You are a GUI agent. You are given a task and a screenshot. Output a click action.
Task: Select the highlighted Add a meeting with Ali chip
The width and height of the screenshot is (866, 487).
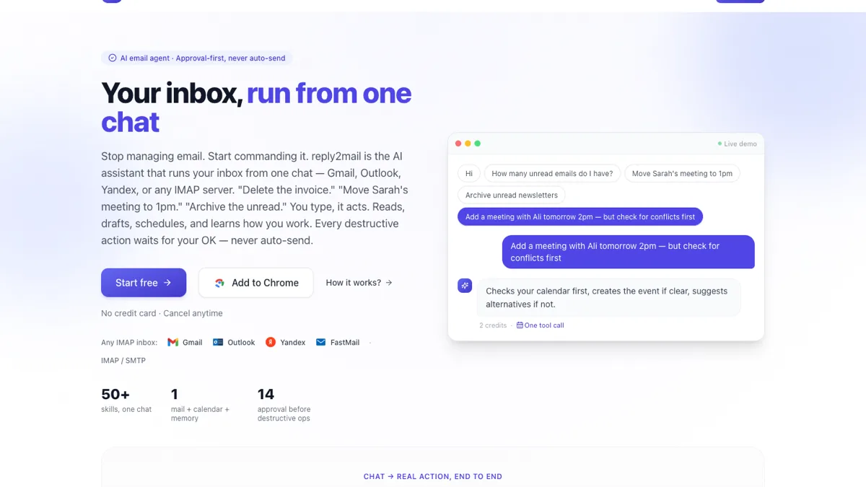[580, 216]
